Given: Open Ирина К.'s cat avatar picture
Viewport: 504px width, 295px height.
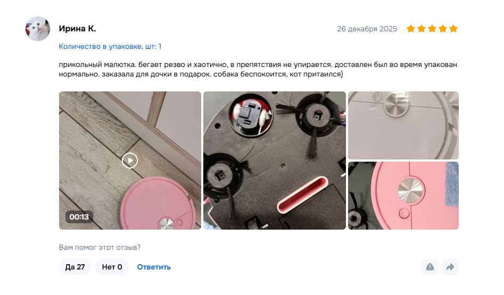Looking at the screenshot, I should pyautogui.click(x=38, y=29).
